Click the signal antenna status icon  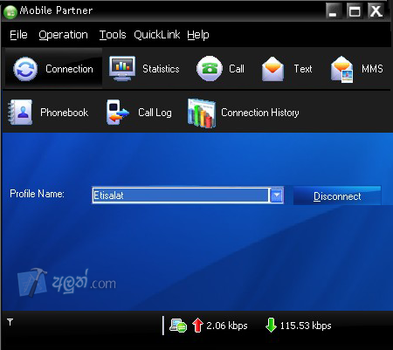(10, 322)
